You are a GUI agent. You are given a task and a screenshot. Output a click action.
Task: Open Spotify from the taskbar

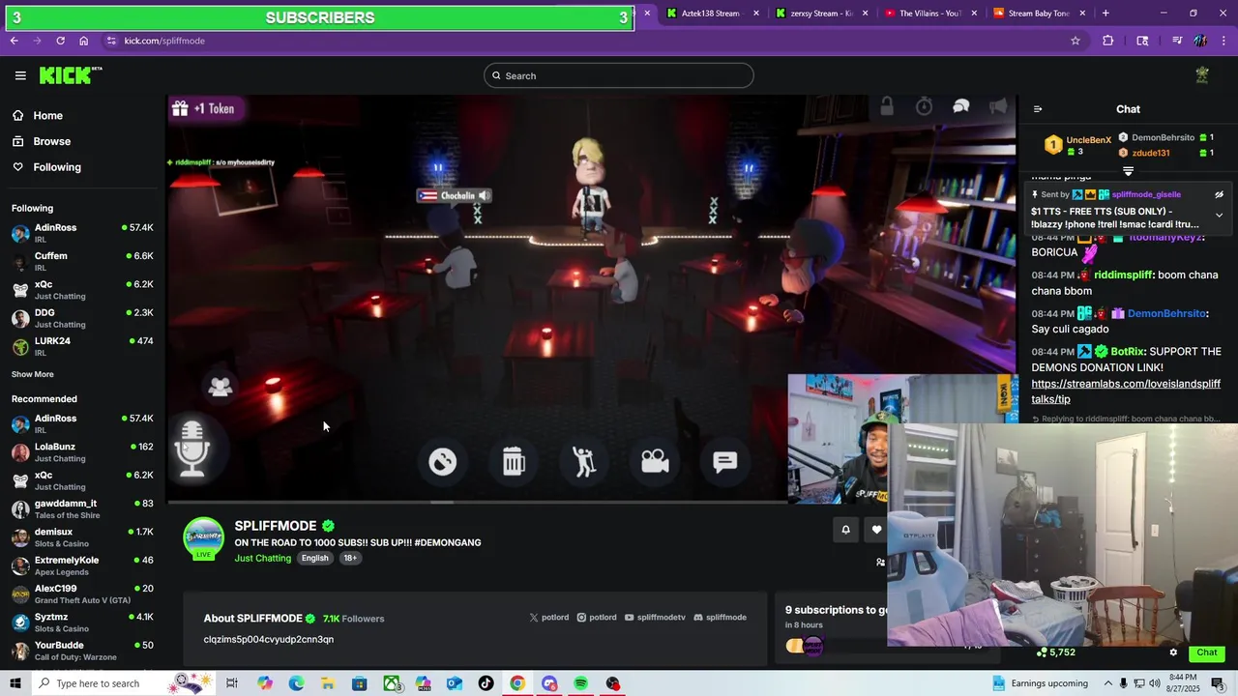580,683
